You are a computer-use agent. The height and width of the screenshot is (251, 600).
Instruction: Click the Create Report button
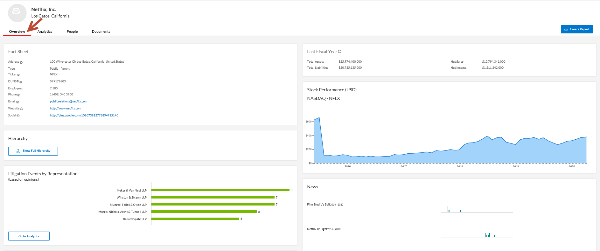(576, 29)
